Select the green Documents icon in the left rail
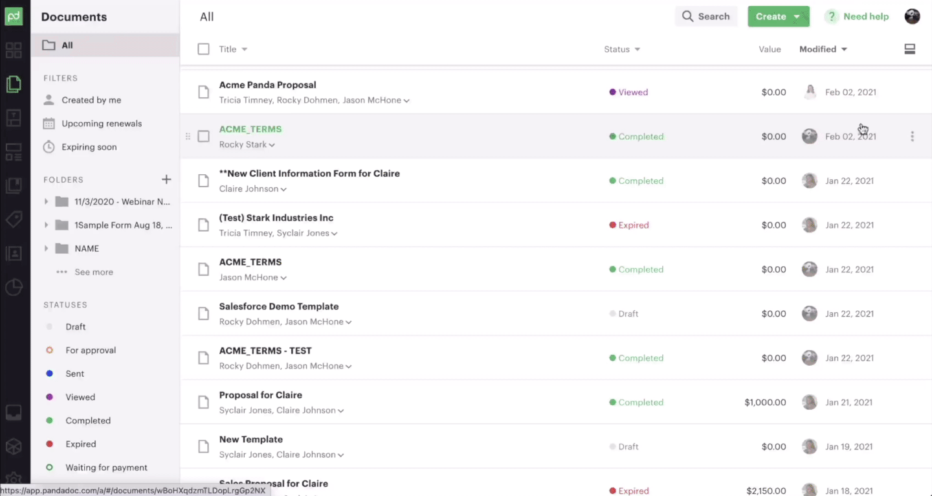Screen dimensions: 932x496 click(14, 84)
